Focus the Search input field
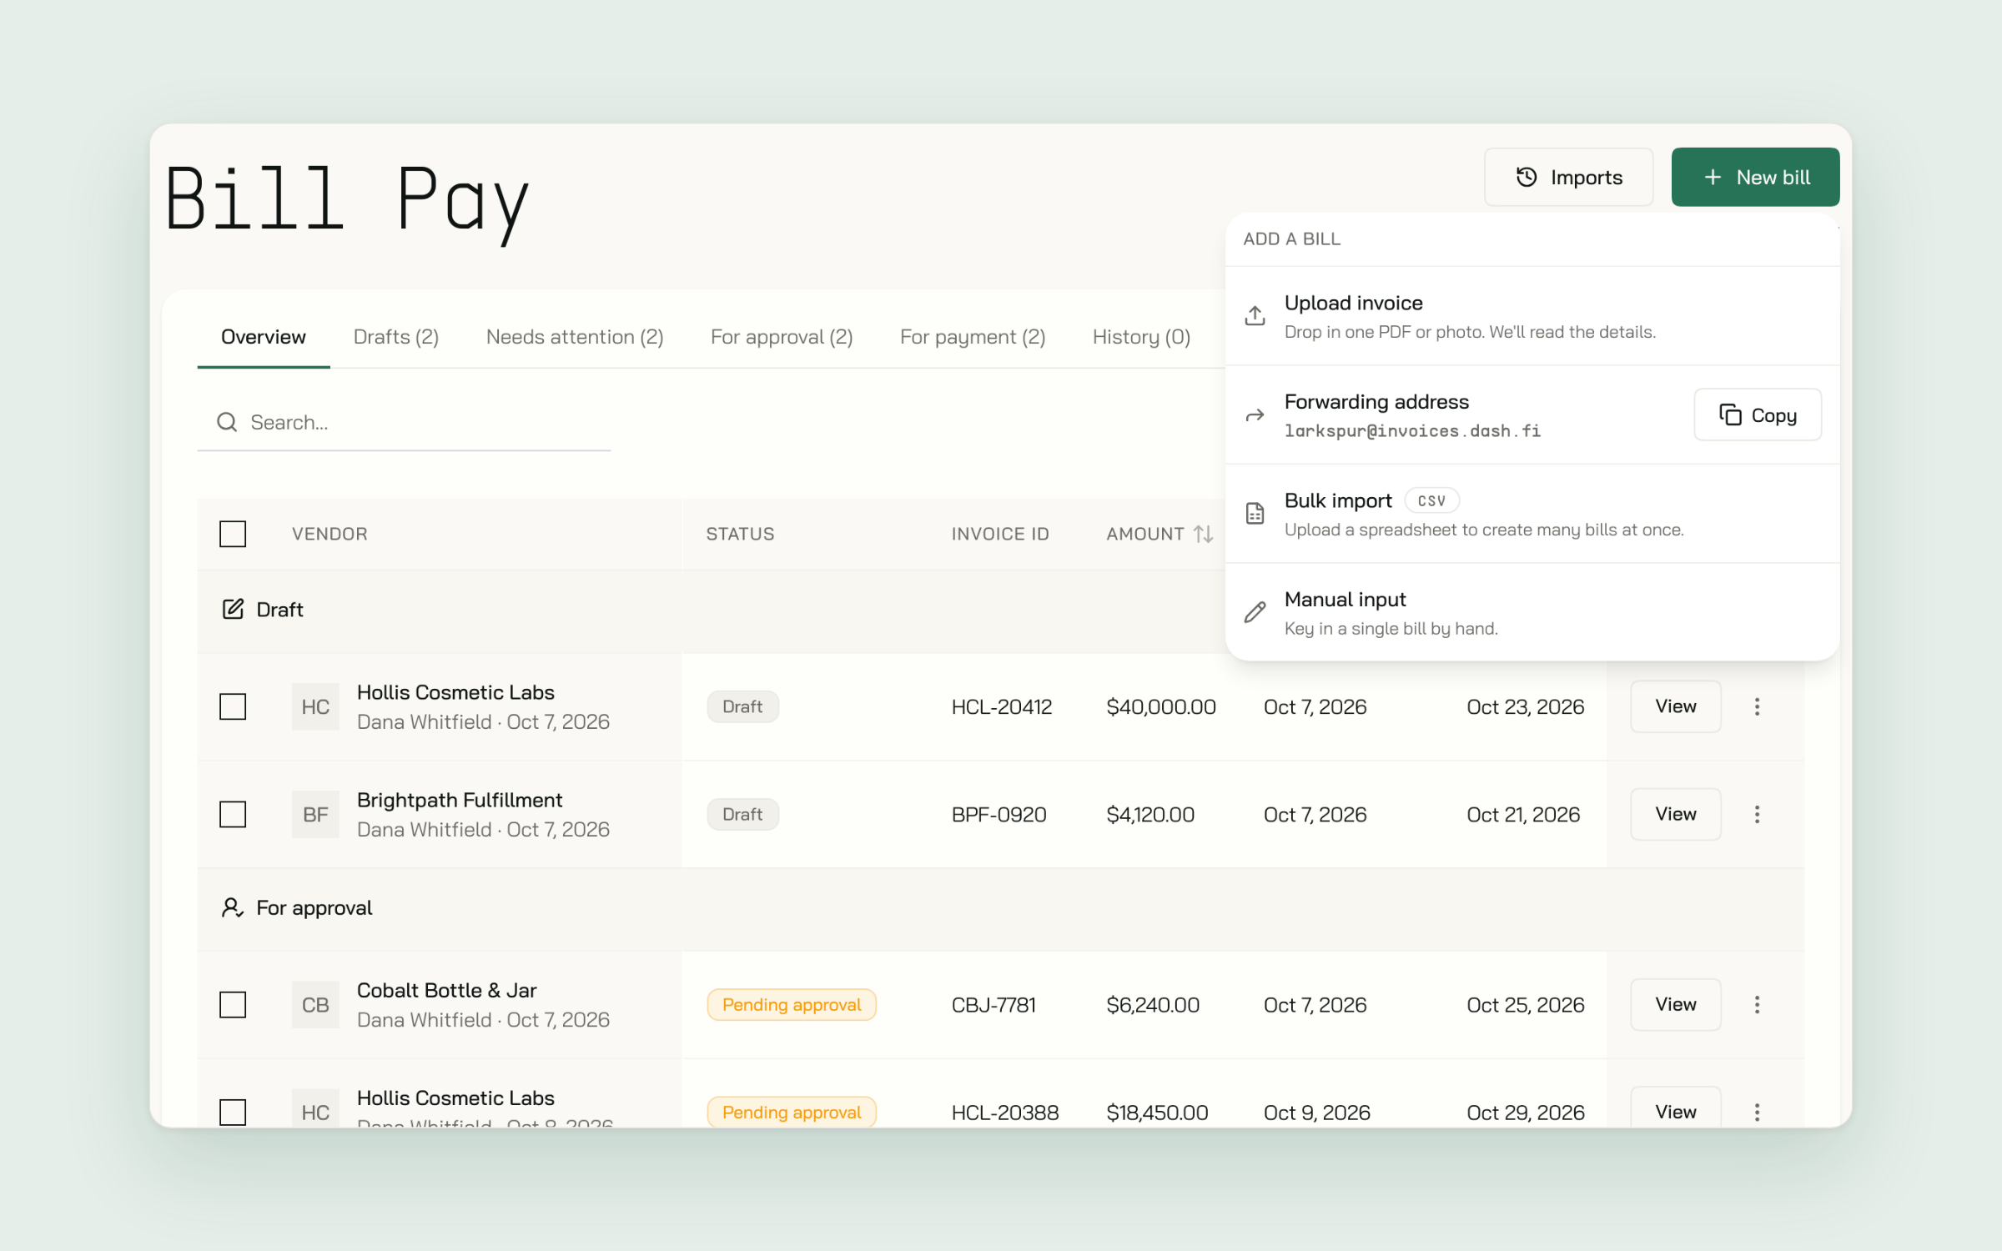Screen dimensions: 2002x1251 404,422
